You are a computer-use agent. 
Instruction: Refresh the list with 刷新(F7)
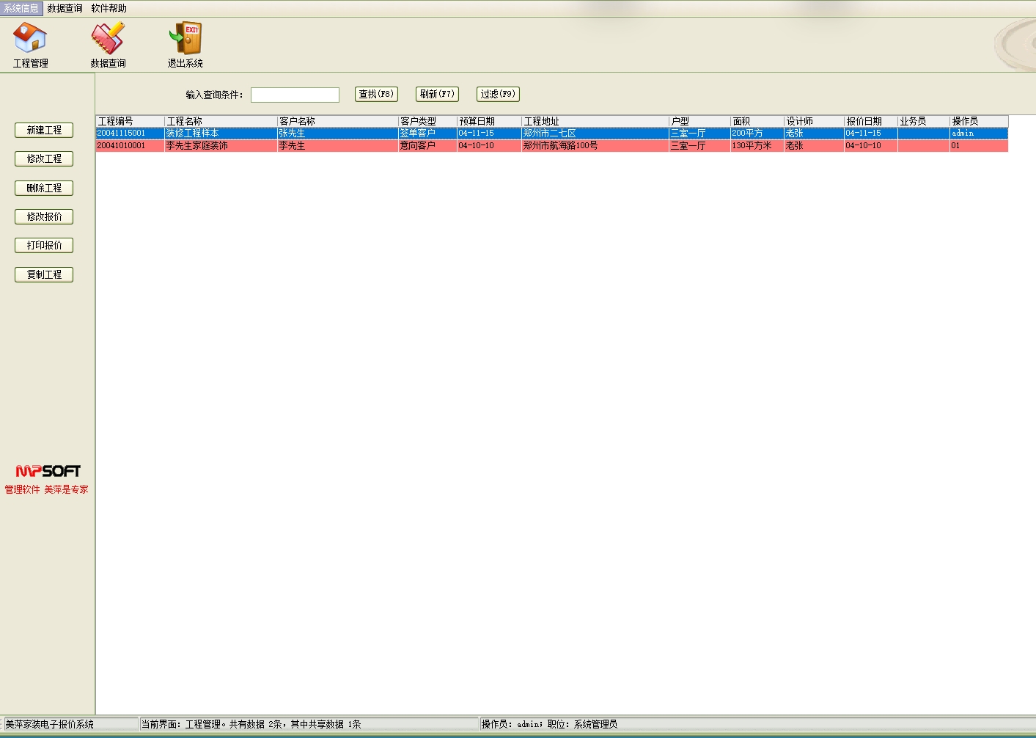tap(437, 94)
